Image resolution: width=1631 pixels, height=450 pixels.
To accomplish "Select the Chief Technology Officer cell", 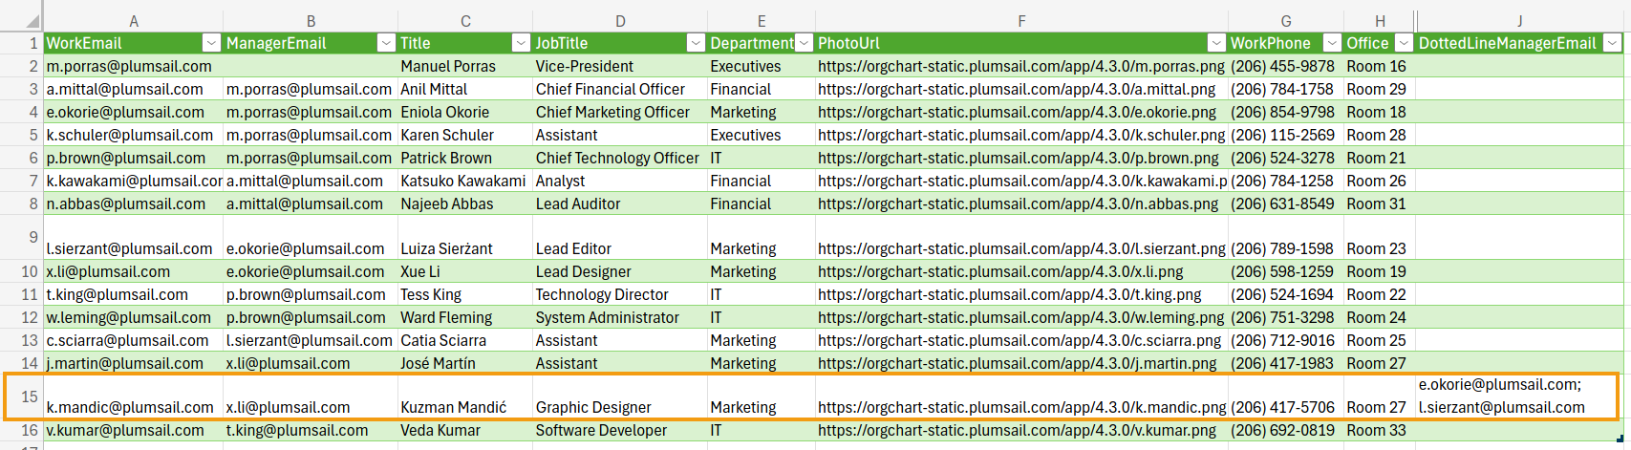I will point(619,158).
